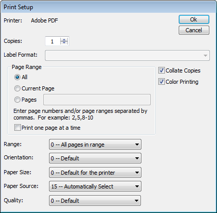Expand the Quality dropdown
217x213 pixels.
(x=95, y=201)
